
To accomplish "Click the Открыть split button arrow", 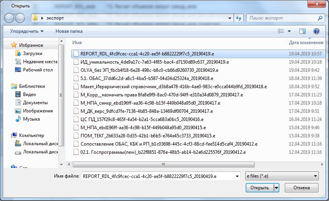I will 277,188.
